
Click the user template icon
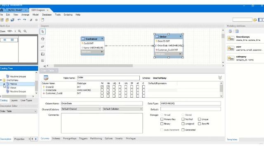231,48
